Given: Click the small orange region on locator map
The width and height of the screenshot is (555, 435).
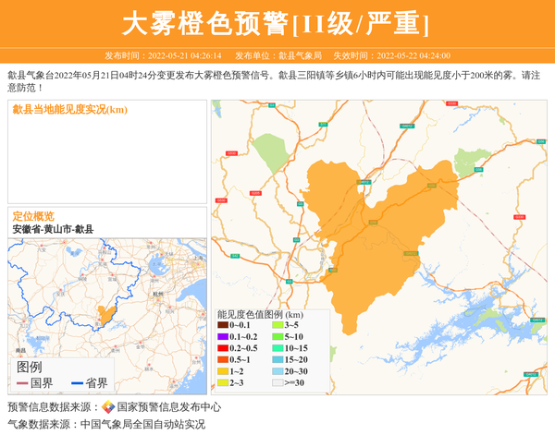Looking at the screenshot, I should click(108, 315).
